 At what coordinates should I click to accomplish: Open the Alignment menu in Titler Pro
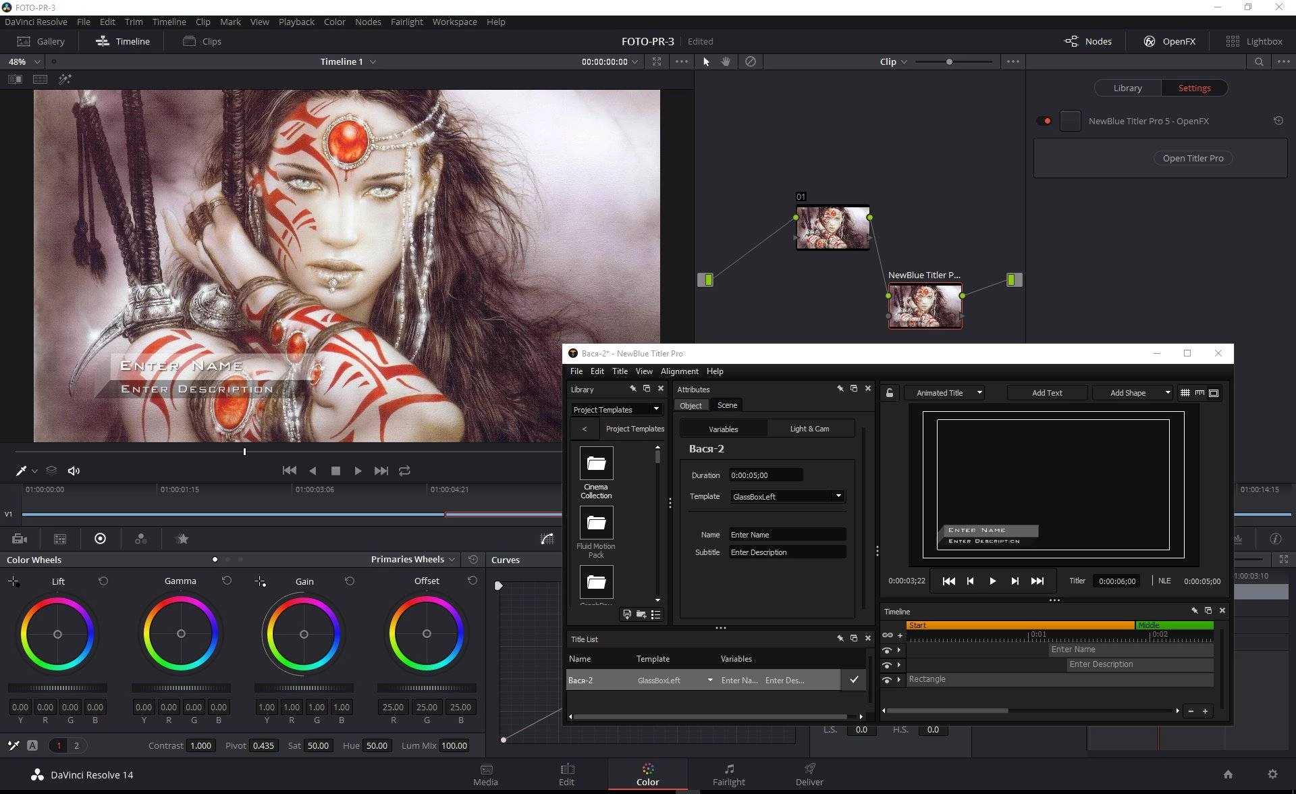pyautogui.click(x=679, y=371)
